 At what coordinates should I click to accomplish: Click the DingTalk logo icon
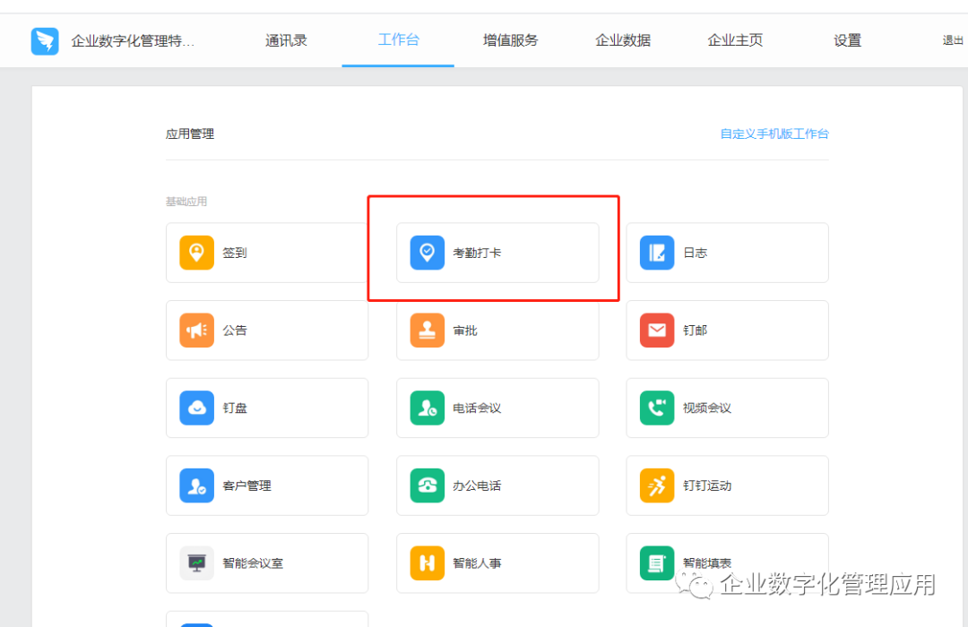click(45, 41)
